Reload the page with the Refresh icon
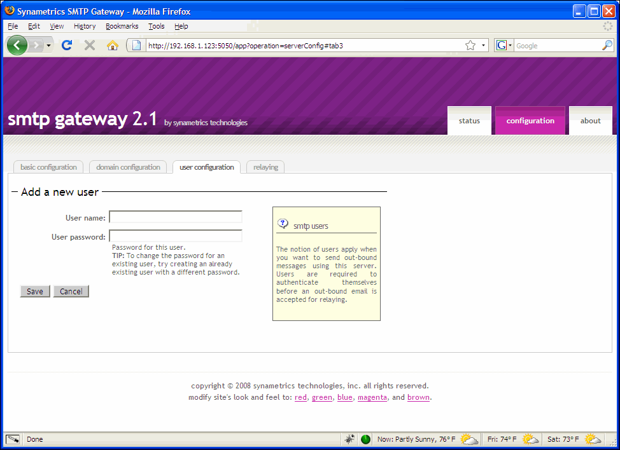620x450 pixels. (67, 45)
